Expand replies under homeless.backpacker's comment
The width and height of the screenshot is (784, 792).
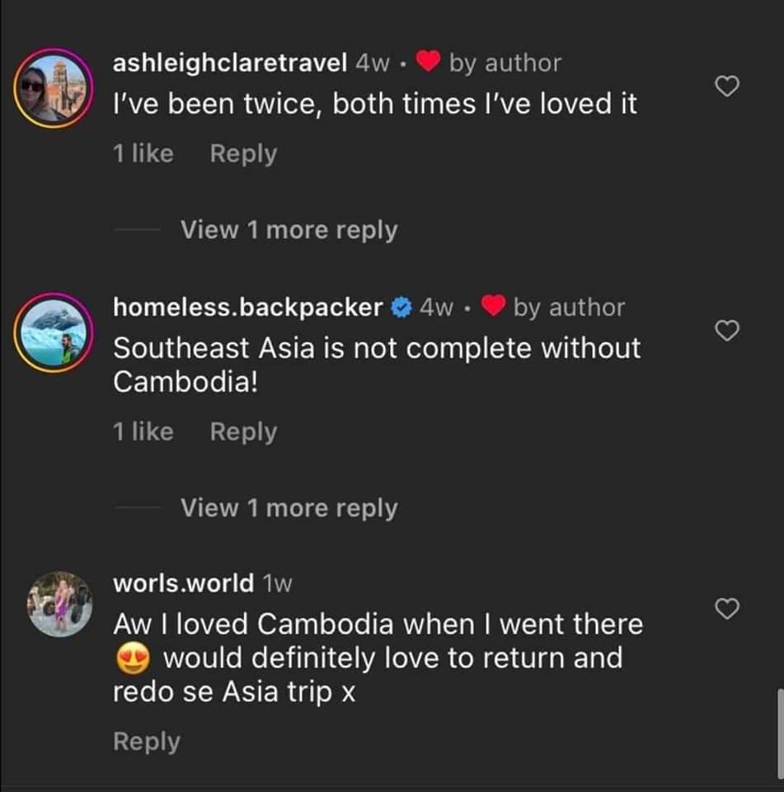(x=289, y=508)
